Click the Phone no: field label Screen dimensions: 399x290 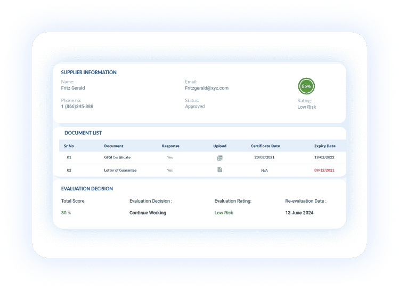71,100
